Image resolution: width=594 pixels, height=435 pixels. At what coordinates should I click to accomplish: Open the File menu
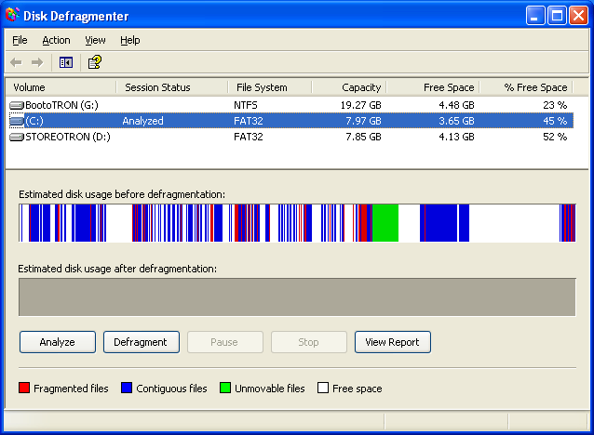(x=20, y=40)
